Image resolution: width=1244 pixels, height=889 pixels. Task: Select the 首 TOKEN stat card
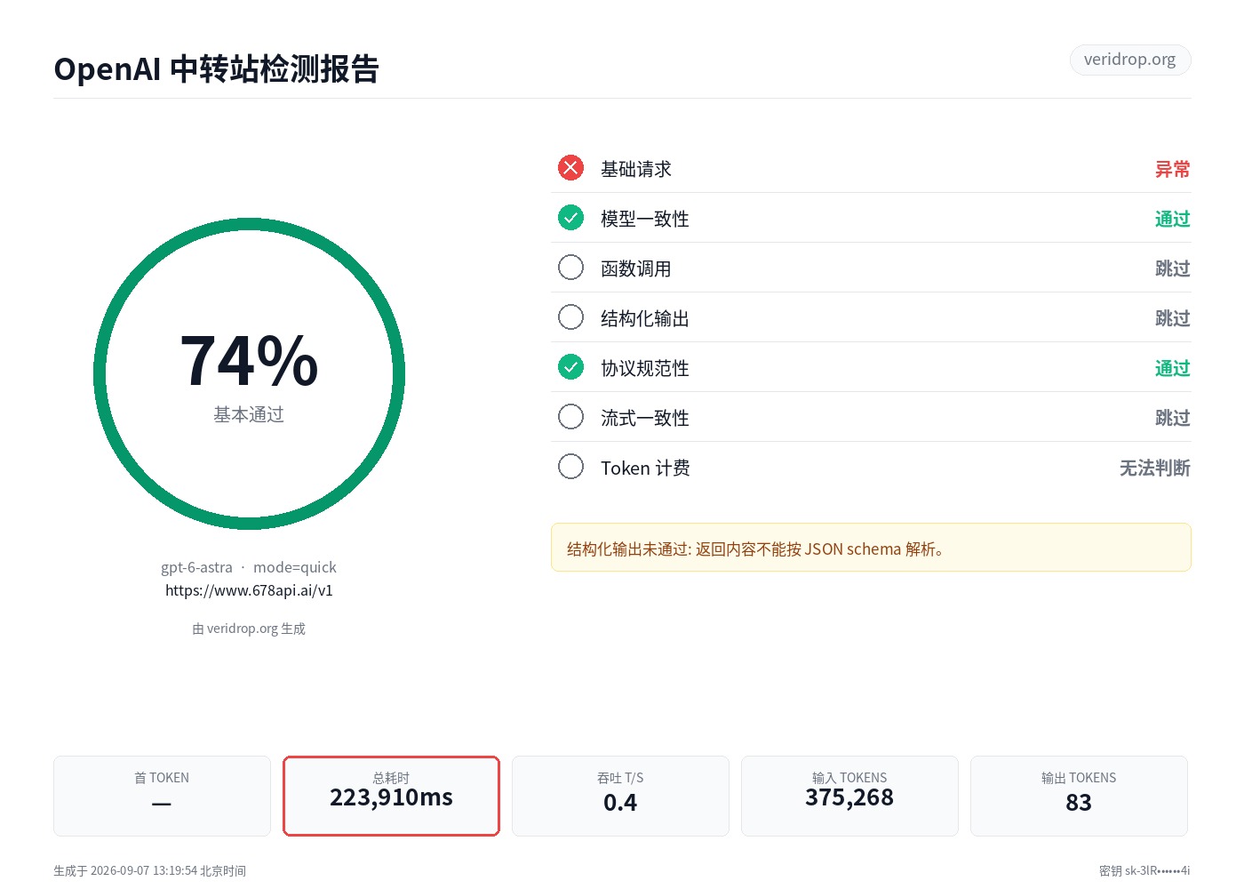[162, 796]
